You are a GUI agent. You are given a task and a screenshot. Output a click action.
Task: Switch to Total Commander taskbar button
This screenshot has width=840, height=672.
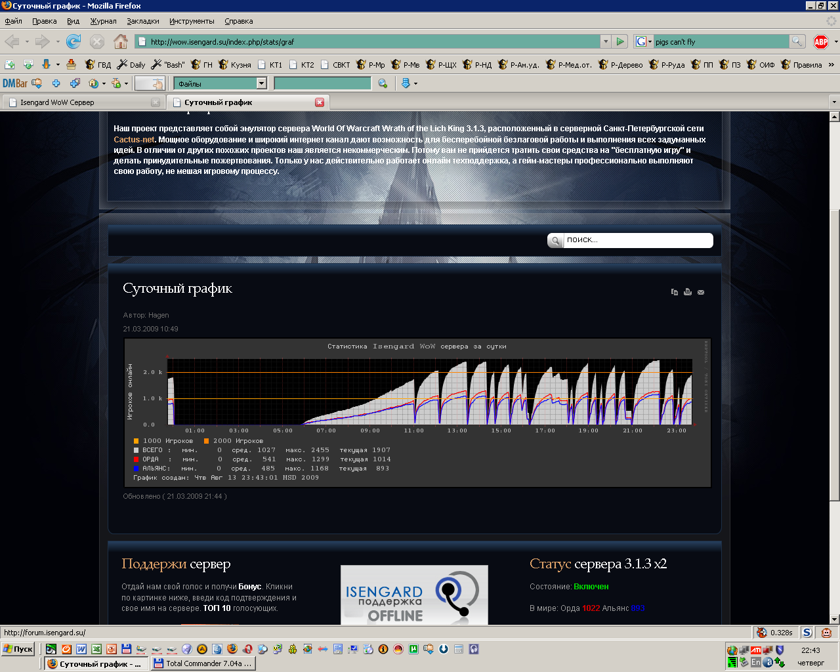(203, 663)
